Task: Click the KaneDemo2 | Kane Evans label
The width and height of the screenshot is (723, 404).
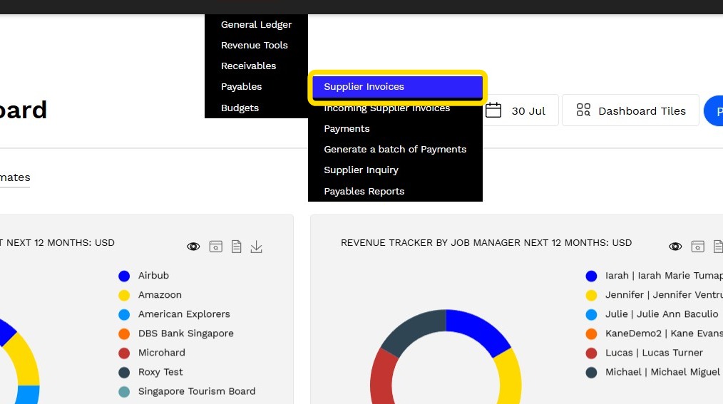Action: [664, 333]
